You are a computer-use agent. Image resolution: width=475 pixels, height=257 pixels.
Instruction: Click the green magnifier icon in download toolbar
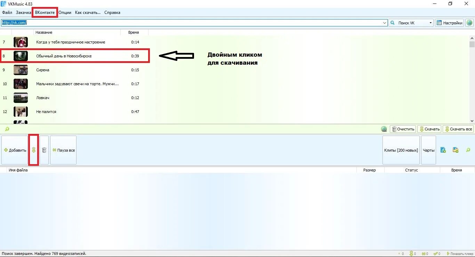(468, 150)
